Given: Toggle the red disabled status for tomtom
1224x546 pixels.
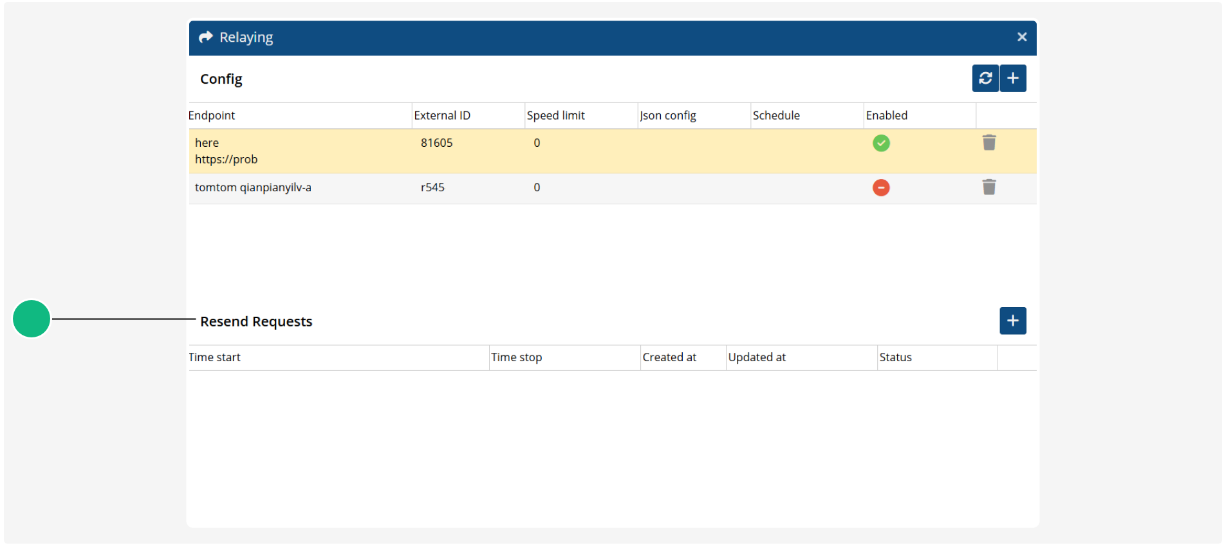Looking at the screenshot, I should tap(881, 187).
